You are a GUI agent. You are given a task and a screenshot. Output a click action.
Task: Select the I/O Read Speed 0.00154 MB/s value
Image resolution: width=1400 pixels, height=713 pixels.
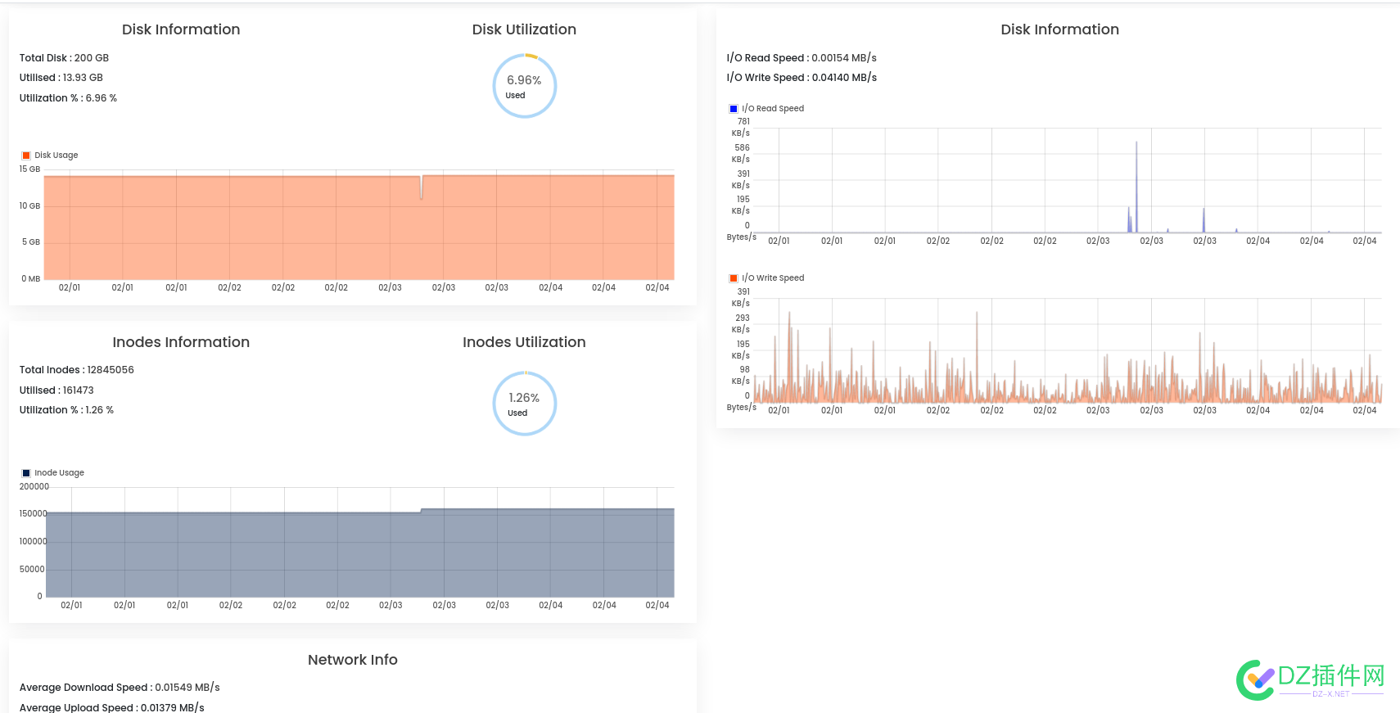(x=844, y=58)
